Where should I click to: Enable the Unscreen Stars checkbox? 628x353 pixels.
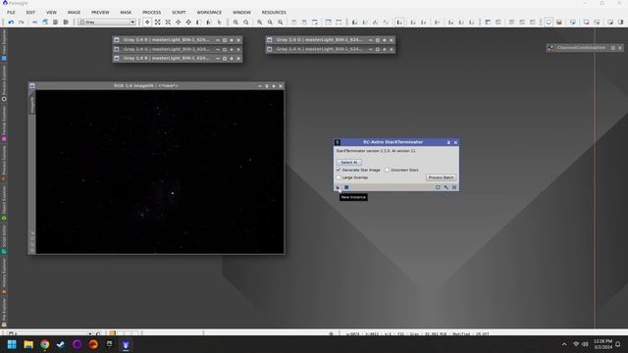point(387,170)
